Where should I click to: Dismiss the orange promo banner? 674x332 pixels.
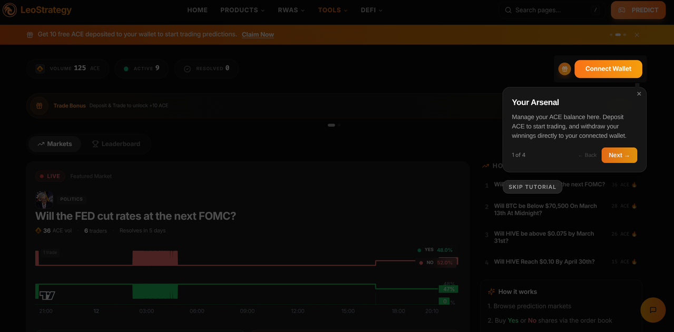[637, 35]
